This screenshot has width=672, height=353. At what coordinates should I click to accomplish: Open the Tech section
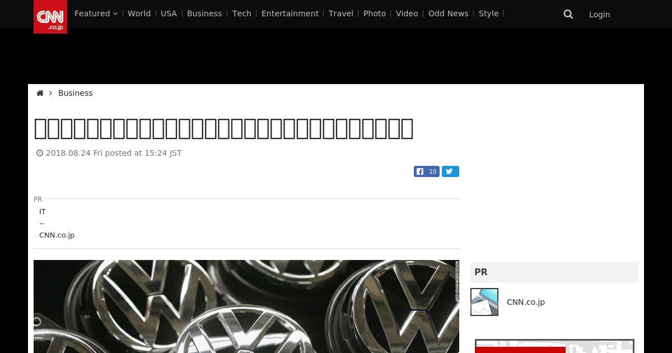(242, 13)
